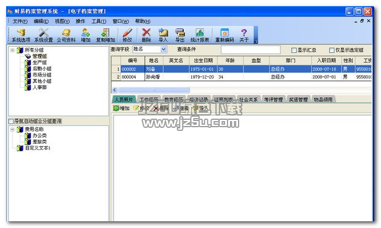The width and height of the screenshot is (381, 228).
Task: Open the 视图(V) menu
Action: pos(62,22)
